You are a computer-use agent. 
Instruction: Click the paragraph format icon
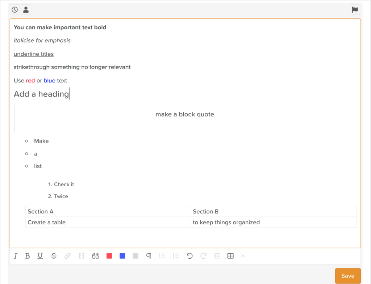pyautogui.click(x=149, y=256)
